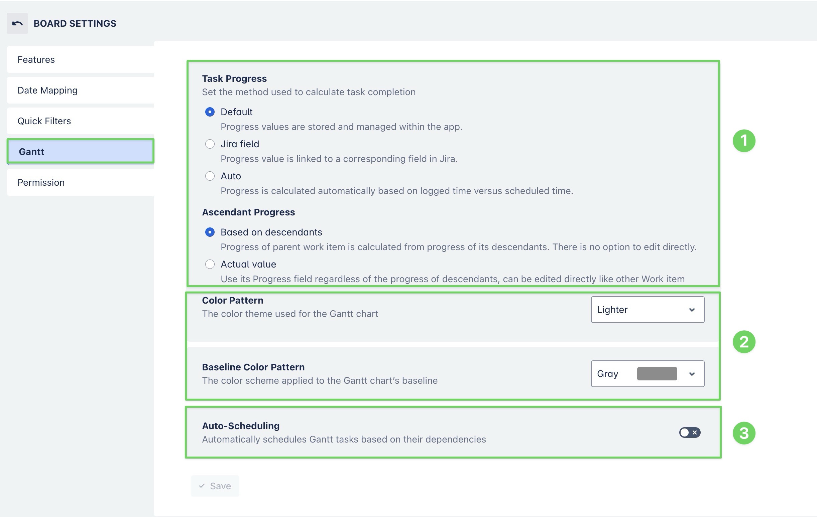Choose Based on descendants radio option

click(x=210, y=232)
